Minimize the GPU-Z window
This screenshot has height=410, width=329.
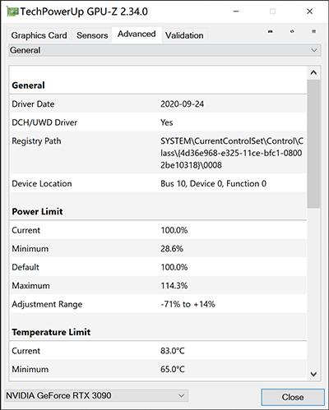(236, 12)
